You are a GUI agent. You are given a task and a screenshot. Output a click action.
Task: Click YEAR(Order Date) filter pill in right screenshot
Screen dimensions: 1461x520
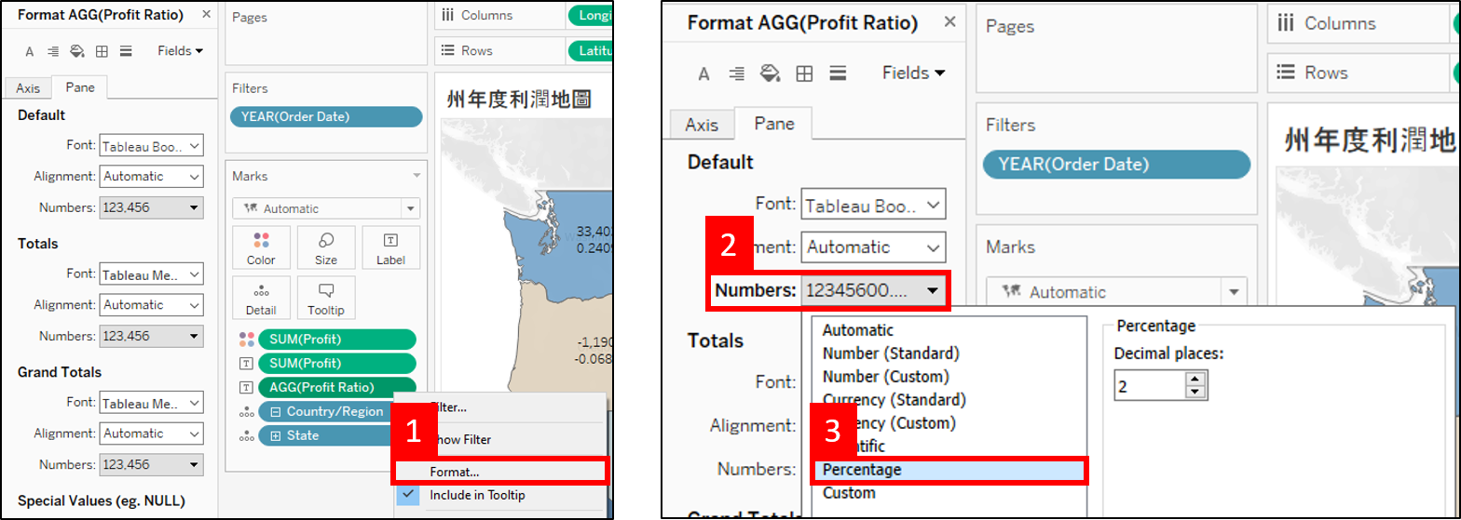coord(1116,165)
